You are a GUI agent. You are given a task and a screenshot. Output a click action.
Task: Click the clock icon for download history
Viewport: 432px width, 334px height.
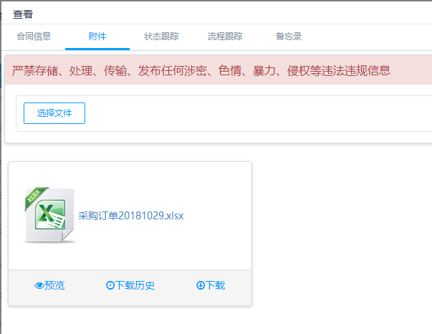tap(110, 286)
